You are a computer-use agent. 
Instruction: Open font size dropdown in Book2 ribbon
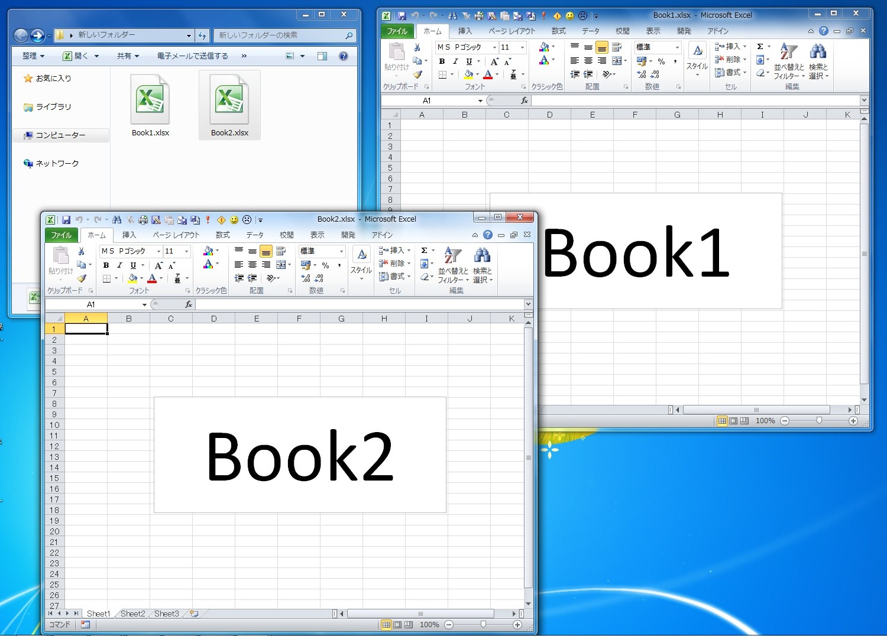(186, 251)
